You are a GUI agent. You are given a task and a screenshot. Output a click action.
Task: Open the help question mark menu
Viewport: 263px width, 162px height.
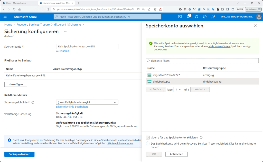pos(205,17)
